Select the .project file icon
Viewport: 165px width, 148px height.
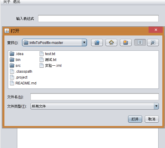12,77
